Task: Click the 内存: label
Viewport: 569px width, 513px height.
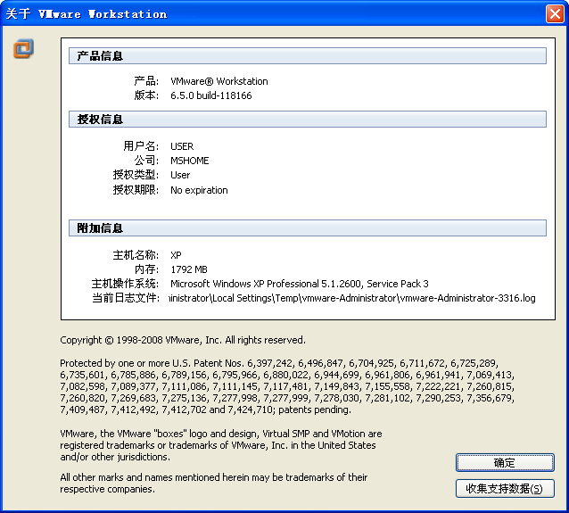Action: (146, 269)
